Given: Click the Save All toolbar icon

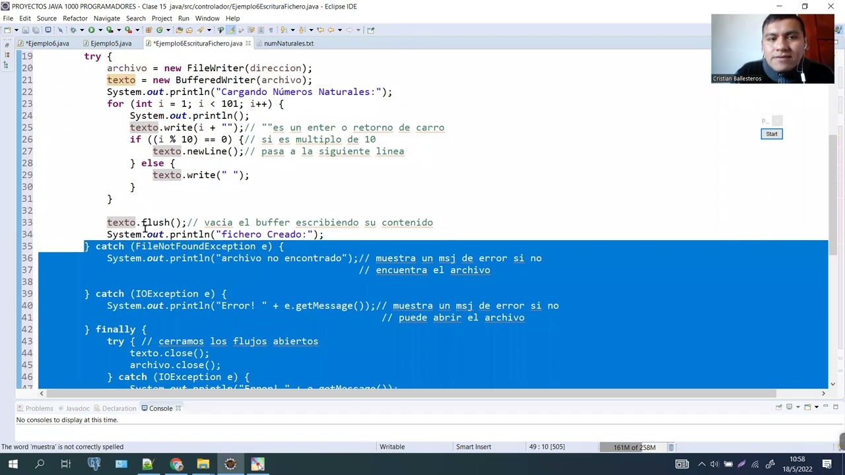Looking at the screenshot, I should pos(35,30).
